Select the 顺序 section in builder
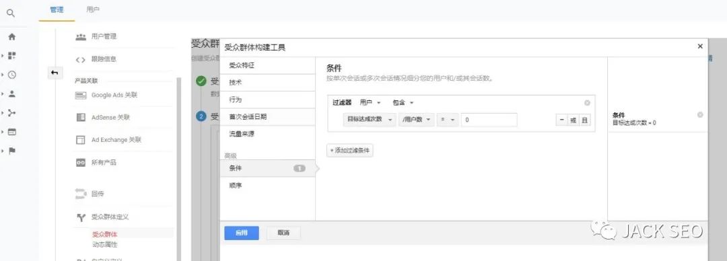Viewport: 727px width, 261px height. [267, 186]
